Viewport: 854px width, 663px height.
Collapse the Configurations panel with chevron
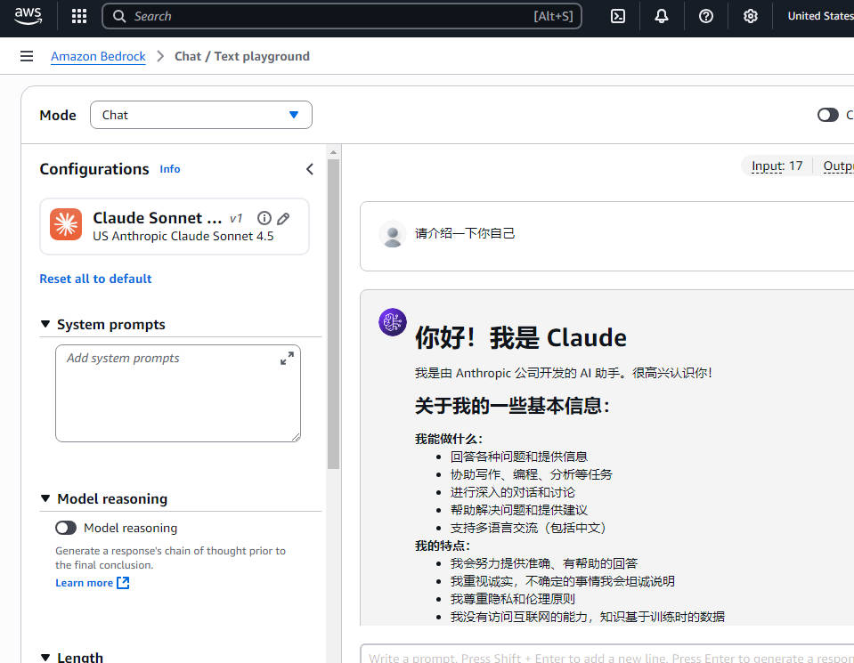310,169
